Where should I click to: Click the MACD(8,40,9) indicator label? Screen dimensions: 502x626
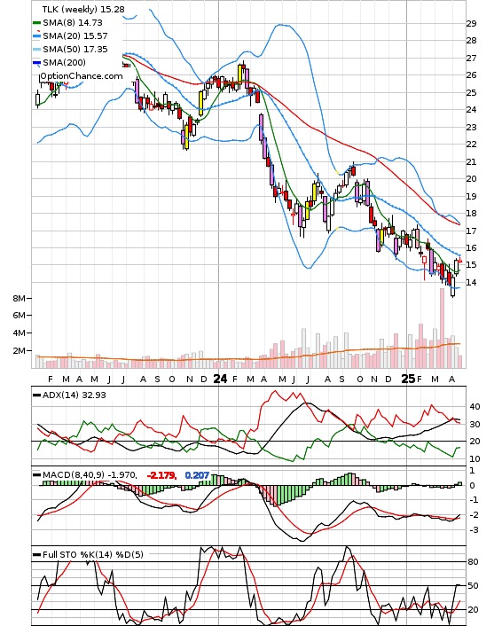pyautogui.click(x=90, y=475)
